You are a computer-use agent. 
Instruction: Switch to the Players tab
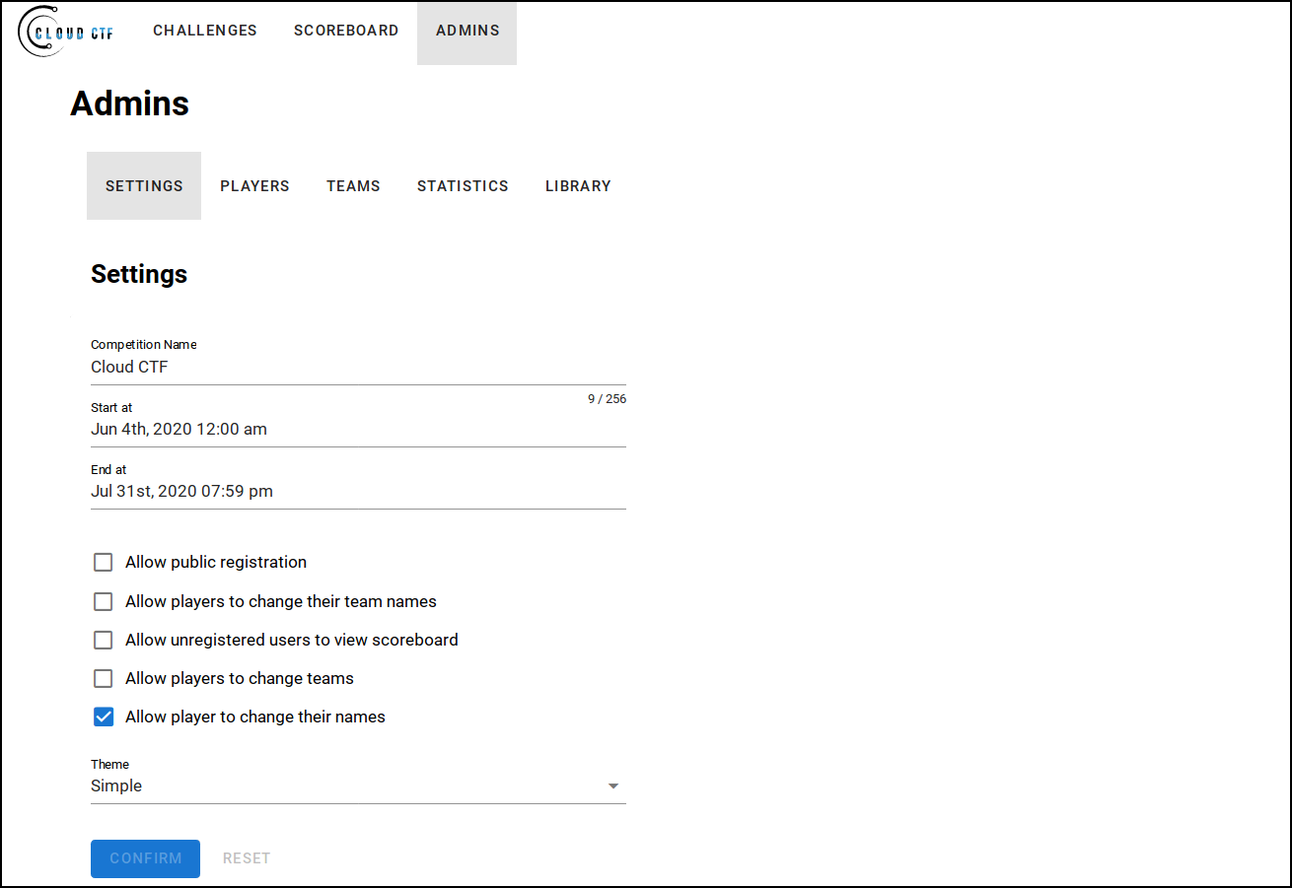coord(254,185)
